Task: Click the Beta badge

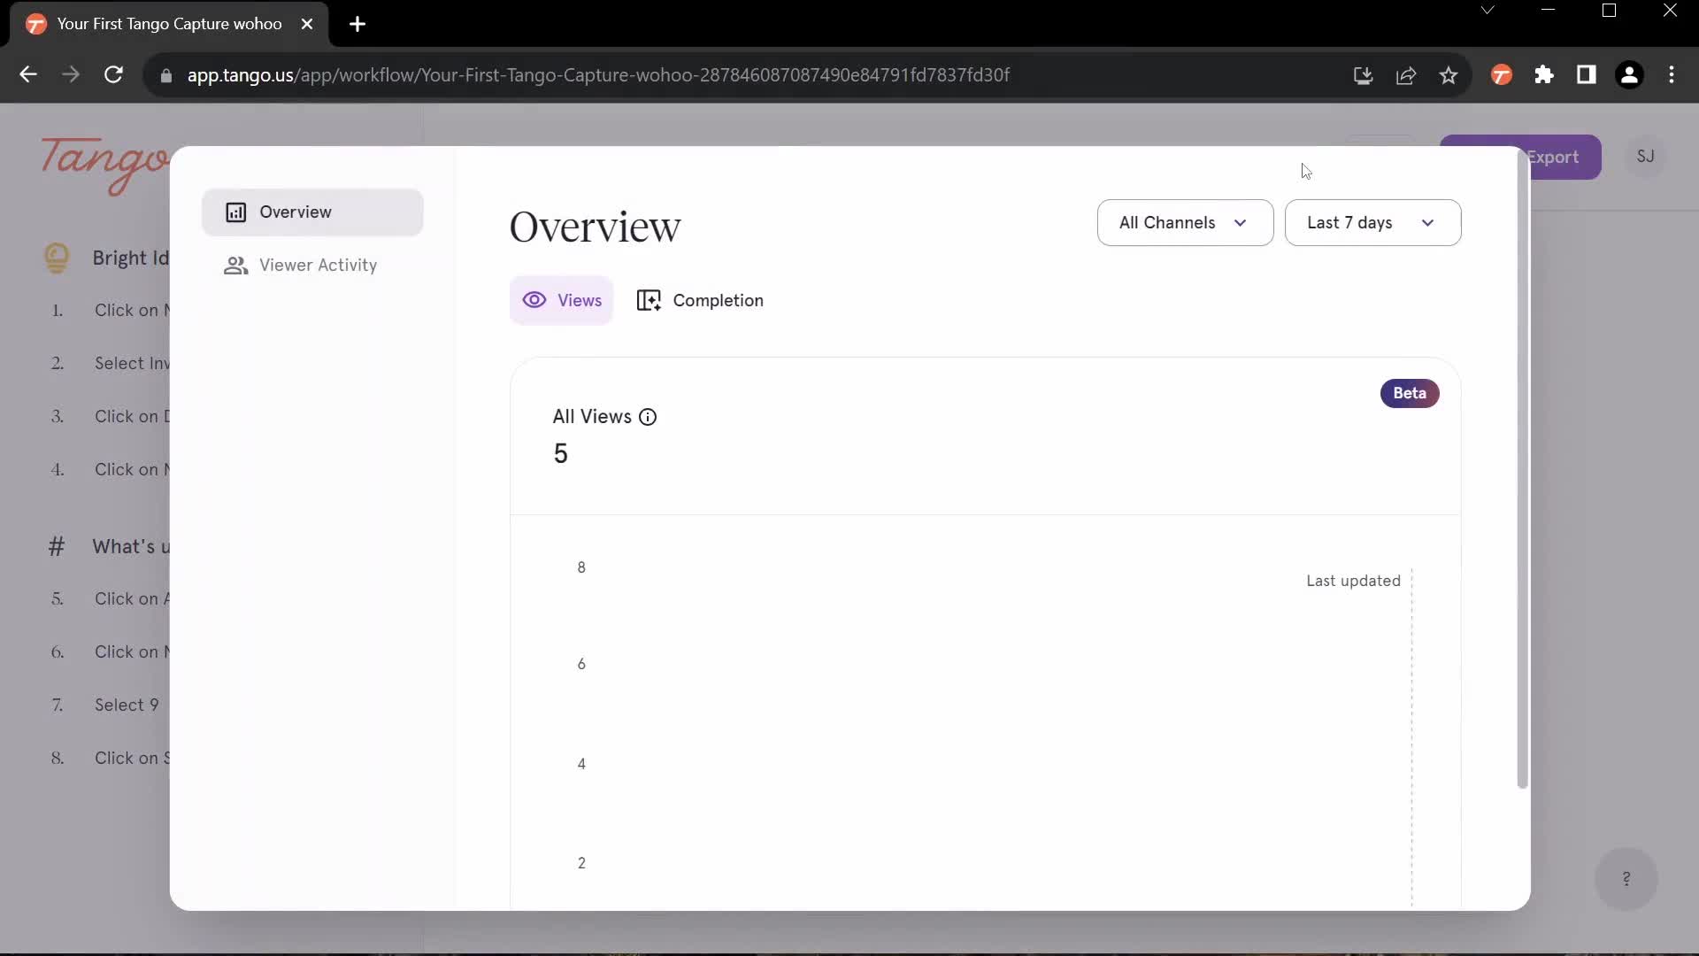Action: point(1410,393)
